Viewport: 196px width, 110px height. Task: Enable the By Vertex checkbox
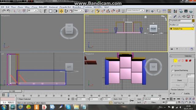[x=173, y=66]
